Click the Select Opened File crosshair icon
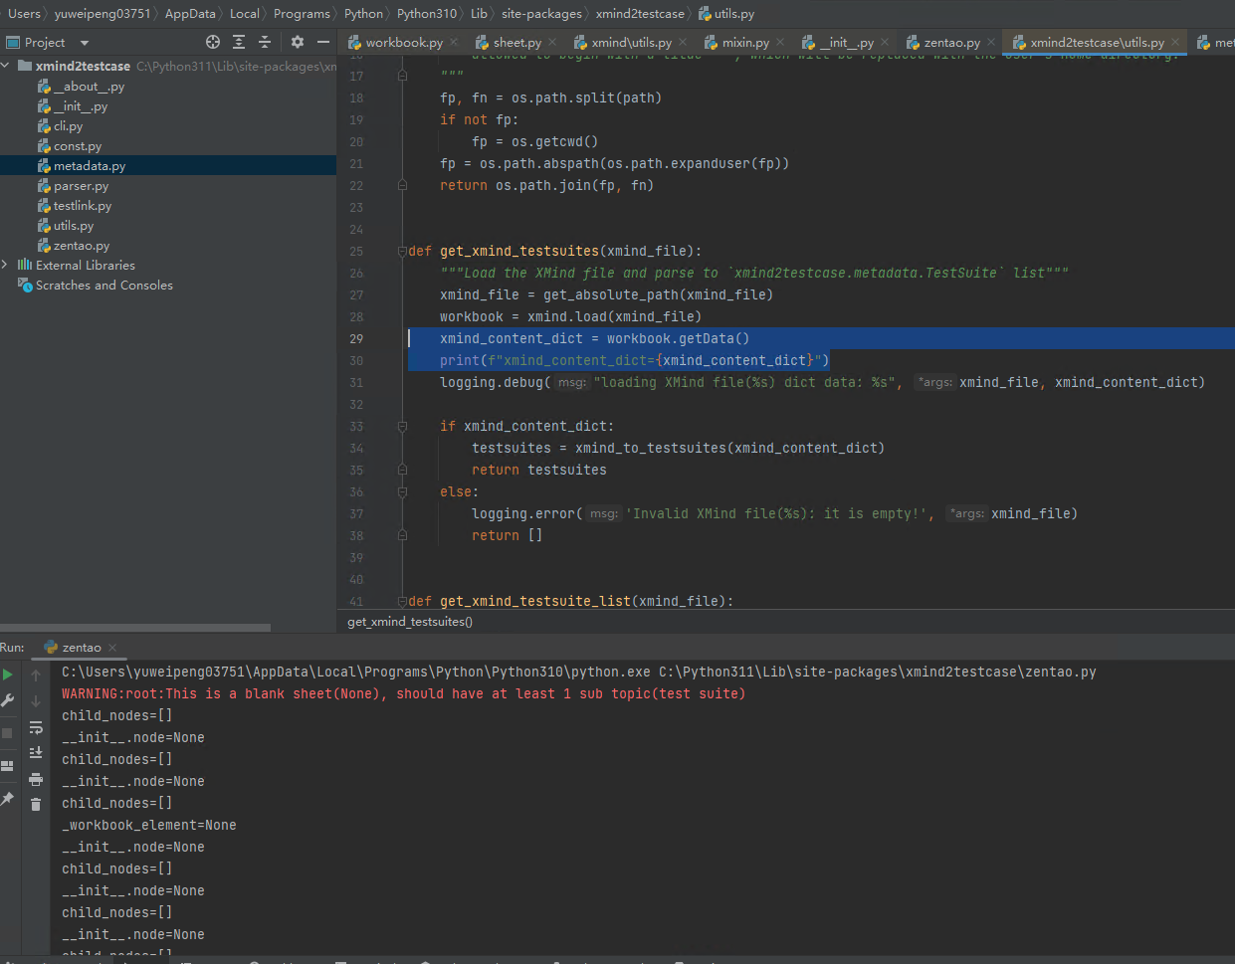 212,42
